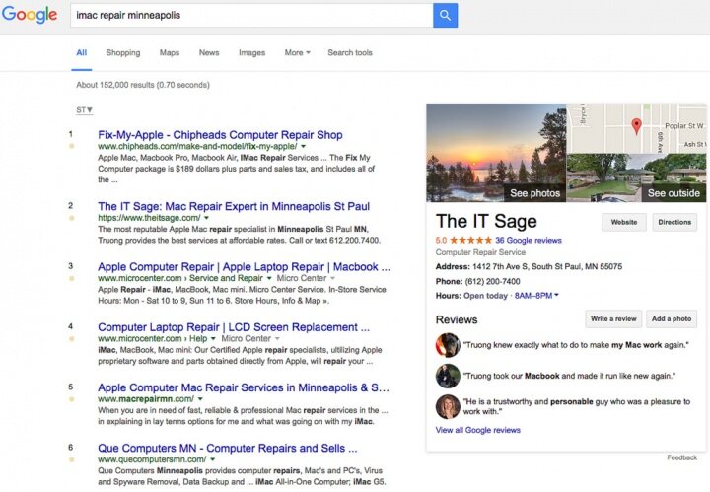
Task: Click the Computer Repair Service category text
Action: point(480,252)
